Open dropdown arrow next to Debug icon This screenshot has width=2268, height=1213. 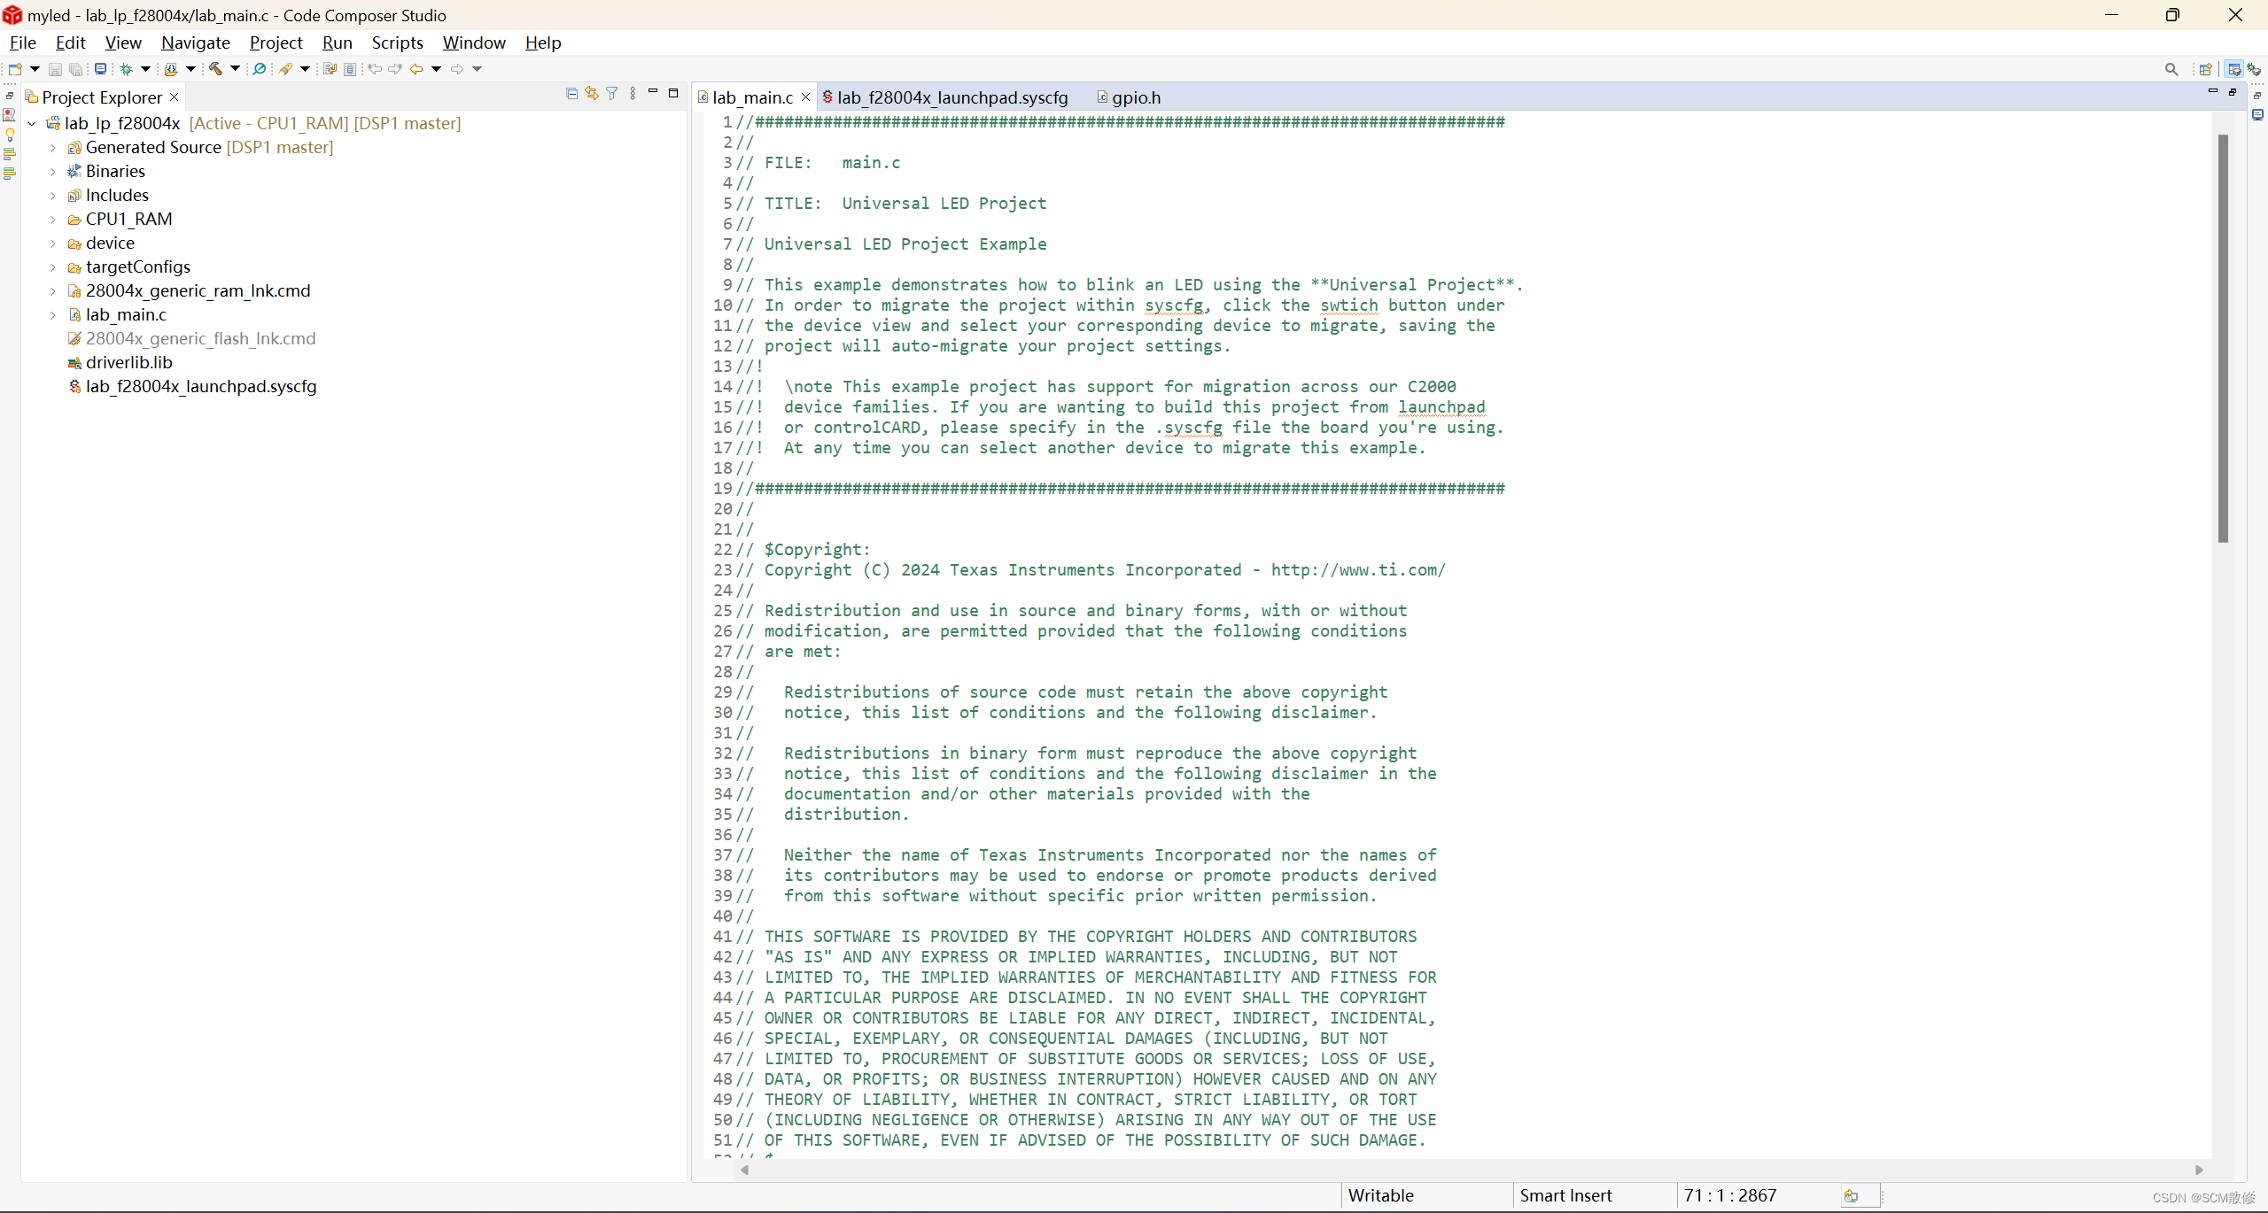[145, 68]
